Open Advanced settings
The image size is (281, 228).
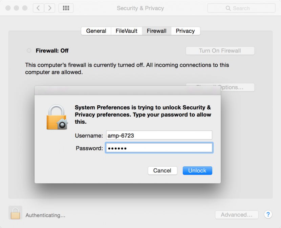[236, 214]
